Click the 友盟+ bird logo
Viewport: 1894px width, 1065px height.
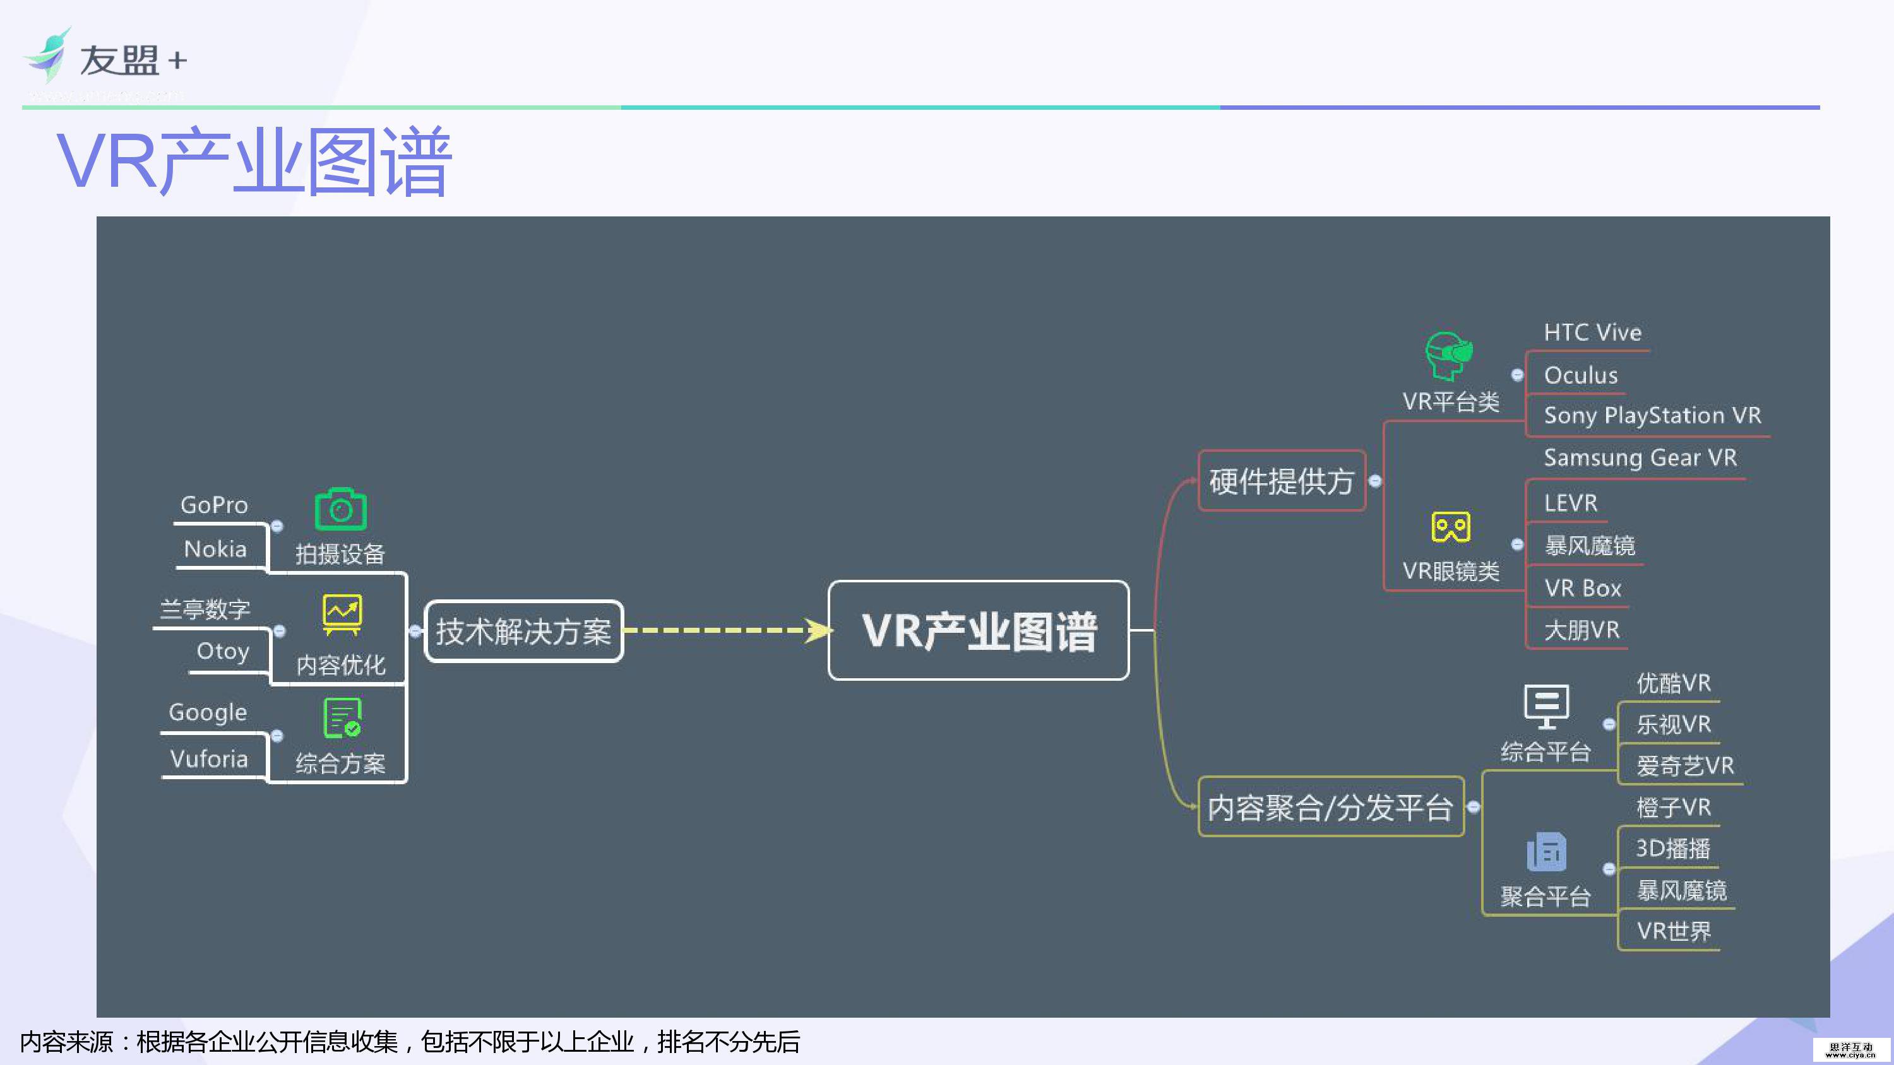point(49,55)
